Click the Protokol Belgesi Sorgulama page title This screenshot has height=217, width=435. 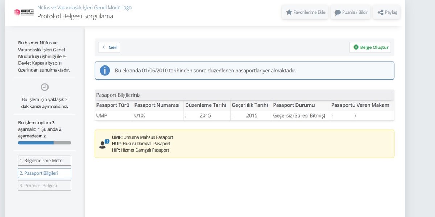[75, 16]
